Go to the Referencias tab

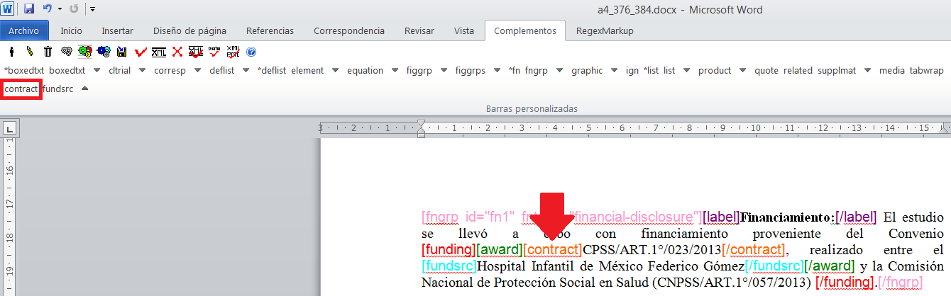[x=270, y=31]
